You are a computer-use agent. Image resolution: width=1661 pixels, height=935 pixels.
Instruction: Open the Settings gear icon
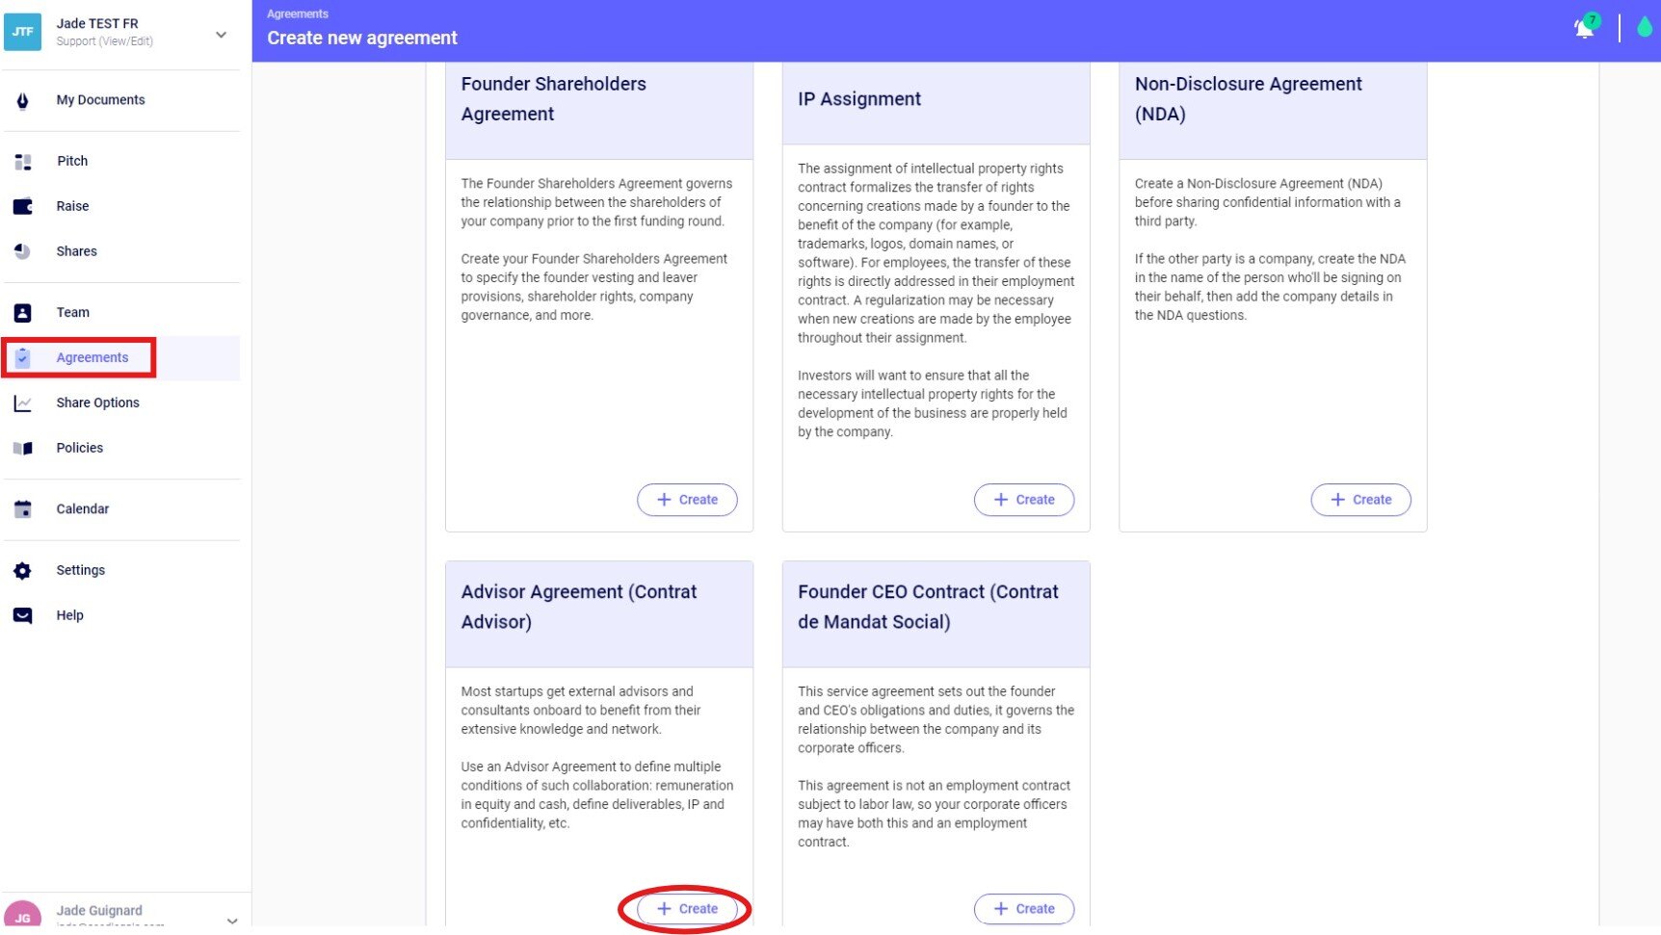click(23, 571)
